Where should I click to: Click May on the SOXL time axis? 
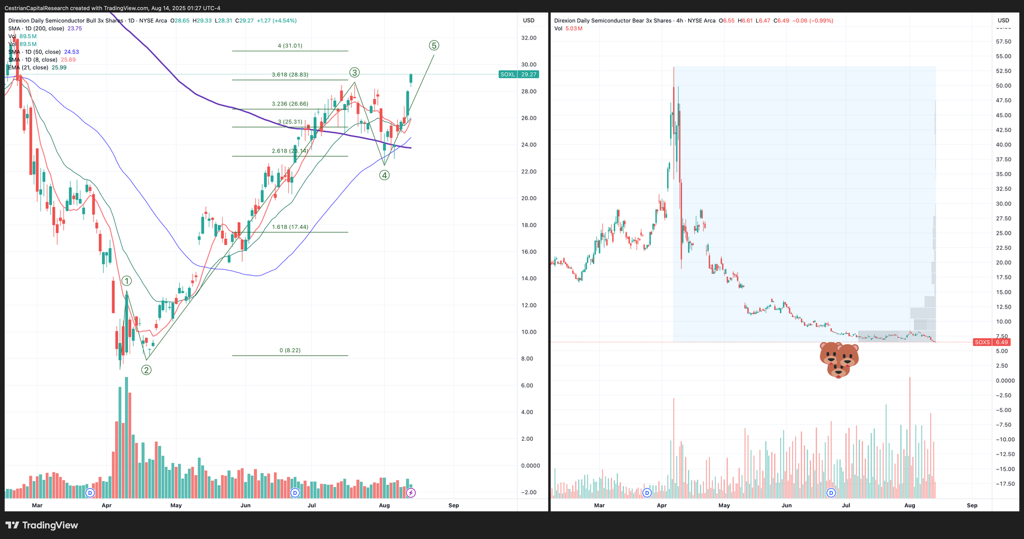[x=176, y=505]
